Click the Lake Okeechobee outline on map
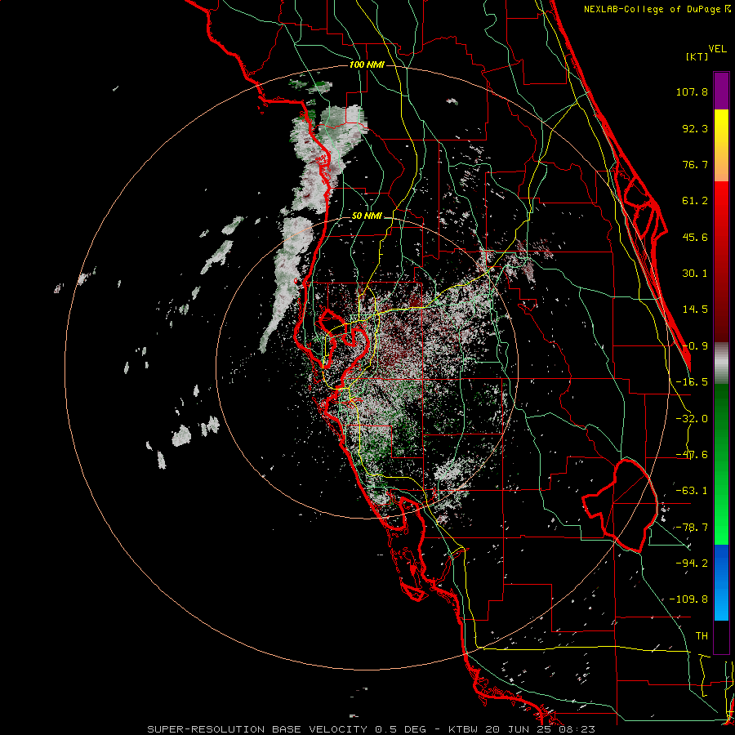The height and width of the screenshot is (735, 735). 620,506
